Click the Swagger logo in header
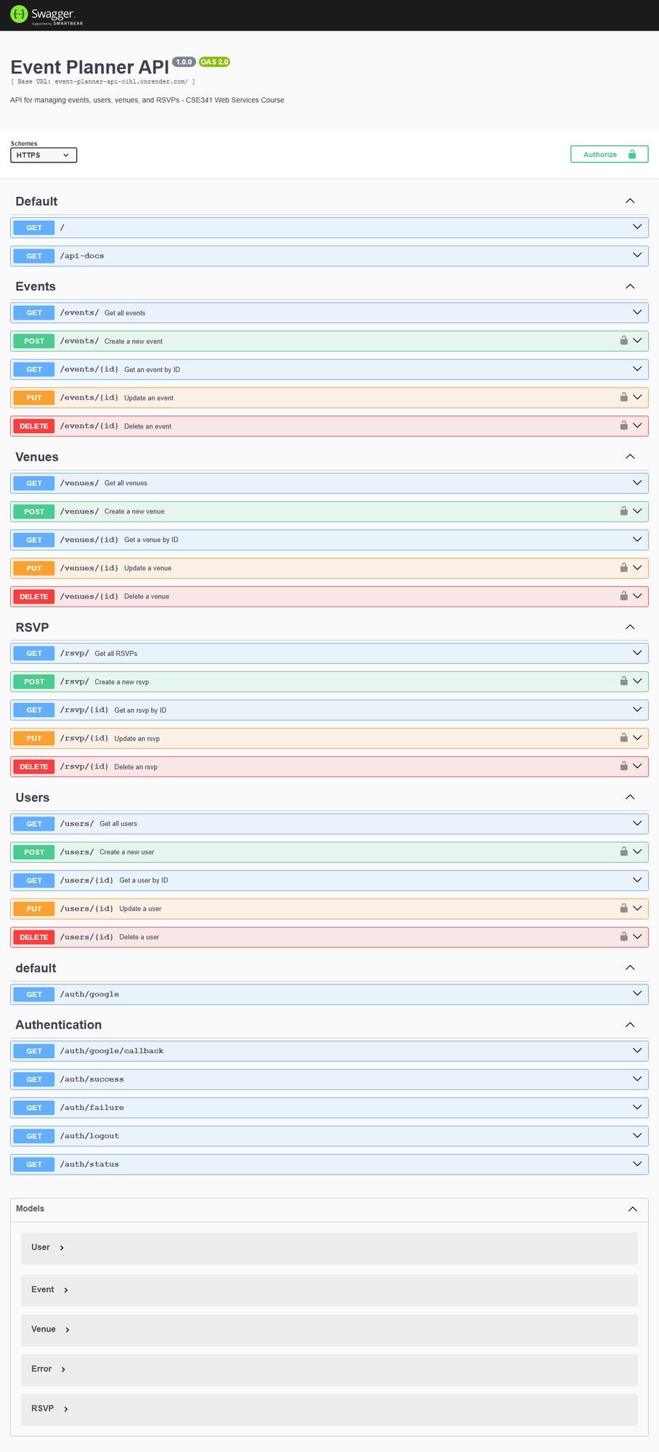 (x=46, y=15)
